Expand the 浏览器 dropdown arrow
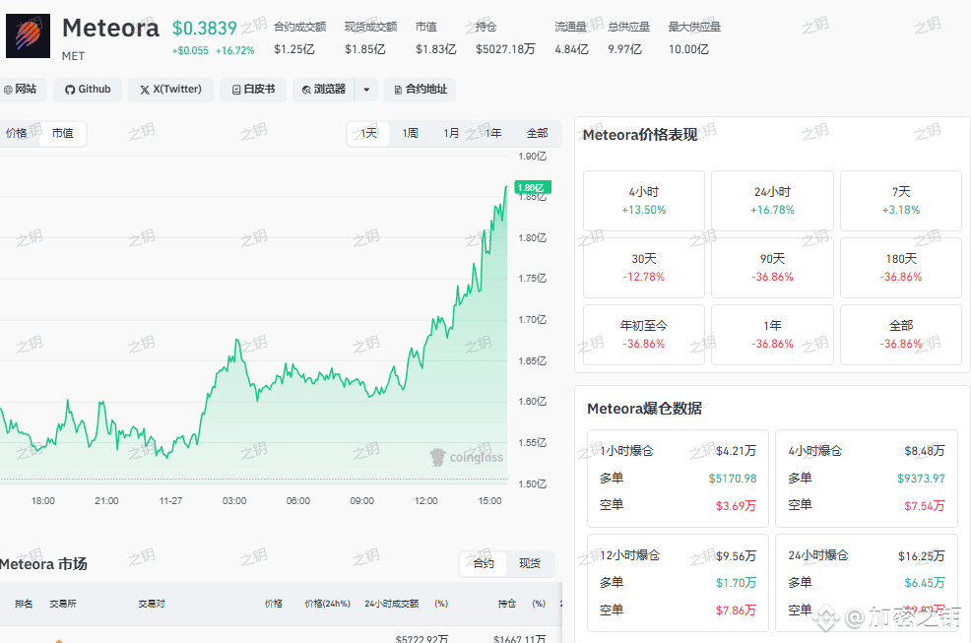Image resolution: width=971 pixels, height=643 pixels. 366,90
